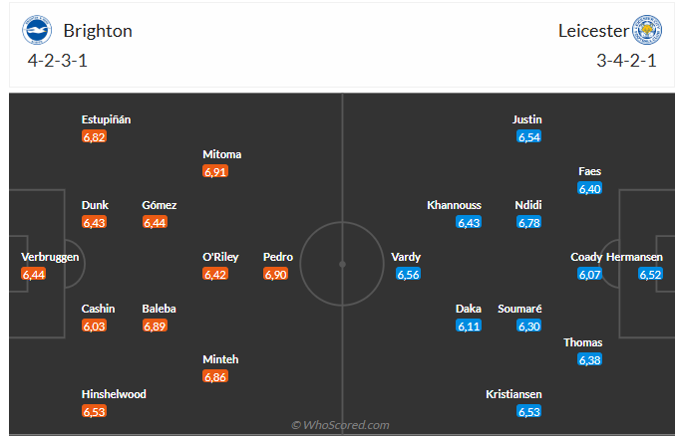This screenshot has height=436, width=678.
Task: Click Vardy's 6,56 rating badge
Action: (x=408, y=274)
